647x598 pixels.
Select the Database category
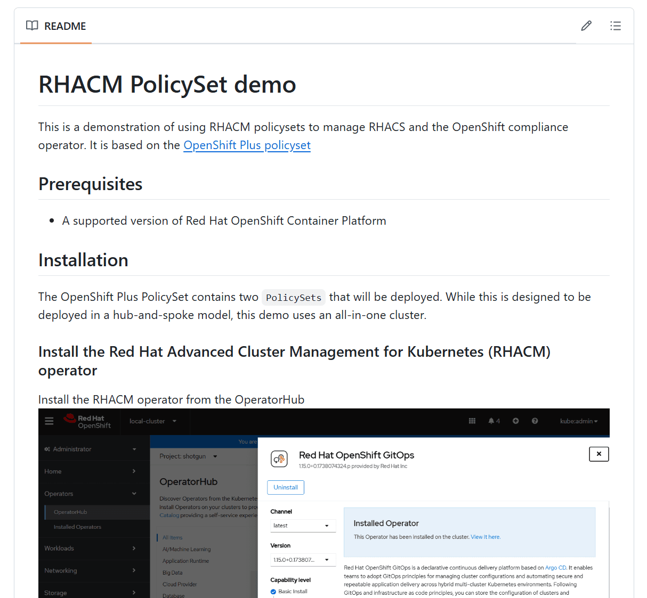coord(173,595)
